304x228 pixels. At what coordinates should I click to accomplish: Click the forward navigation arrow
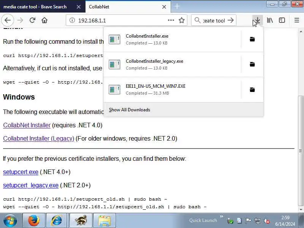coord(20,20)
